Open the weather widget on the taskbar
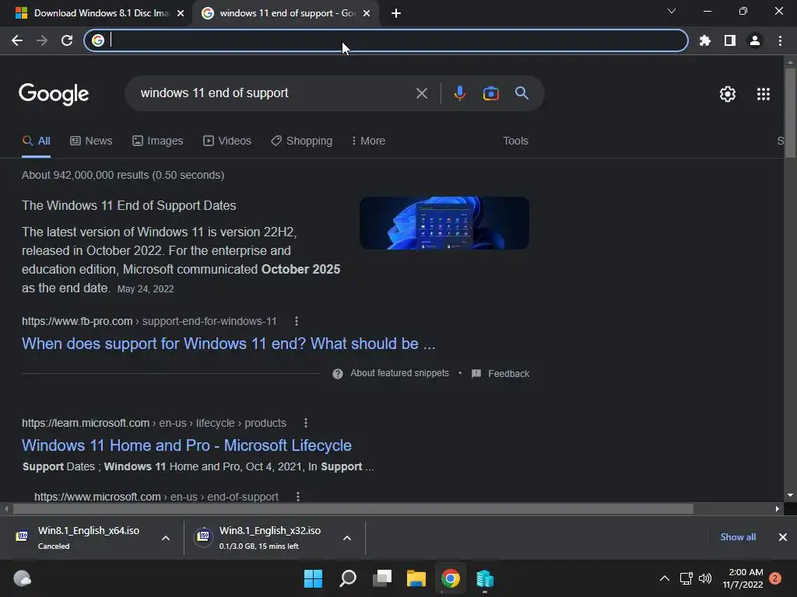Image resolution: width=797 pixels, height=597 pixels. click(22, 578)
